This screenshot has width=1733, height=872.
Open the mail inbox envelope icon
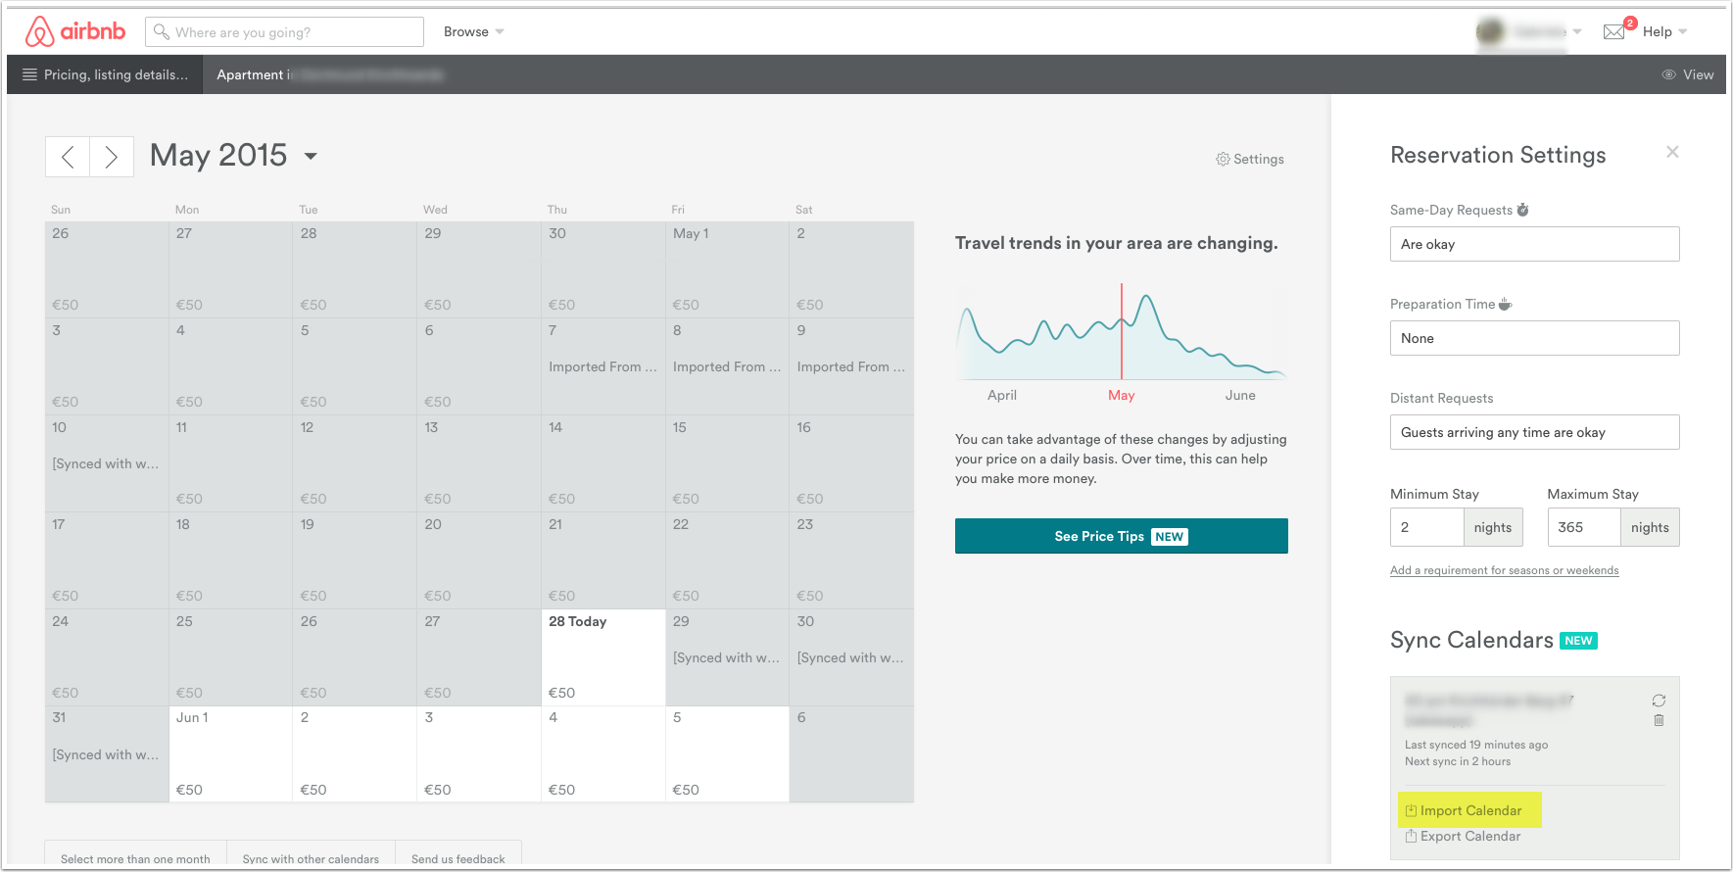(x=1613, y=32)
